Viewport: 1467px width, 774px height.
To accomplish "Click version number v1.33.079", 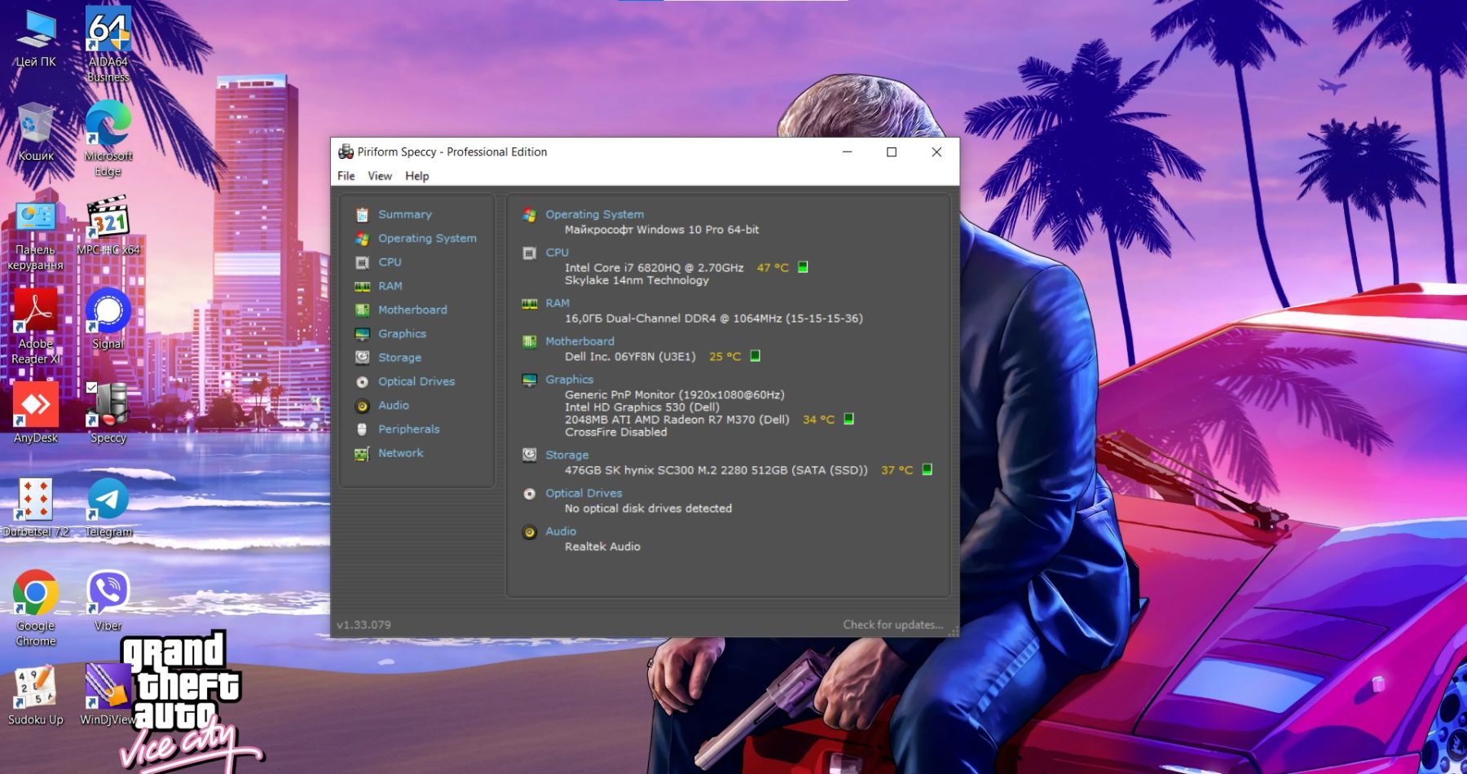I will 363,625.
